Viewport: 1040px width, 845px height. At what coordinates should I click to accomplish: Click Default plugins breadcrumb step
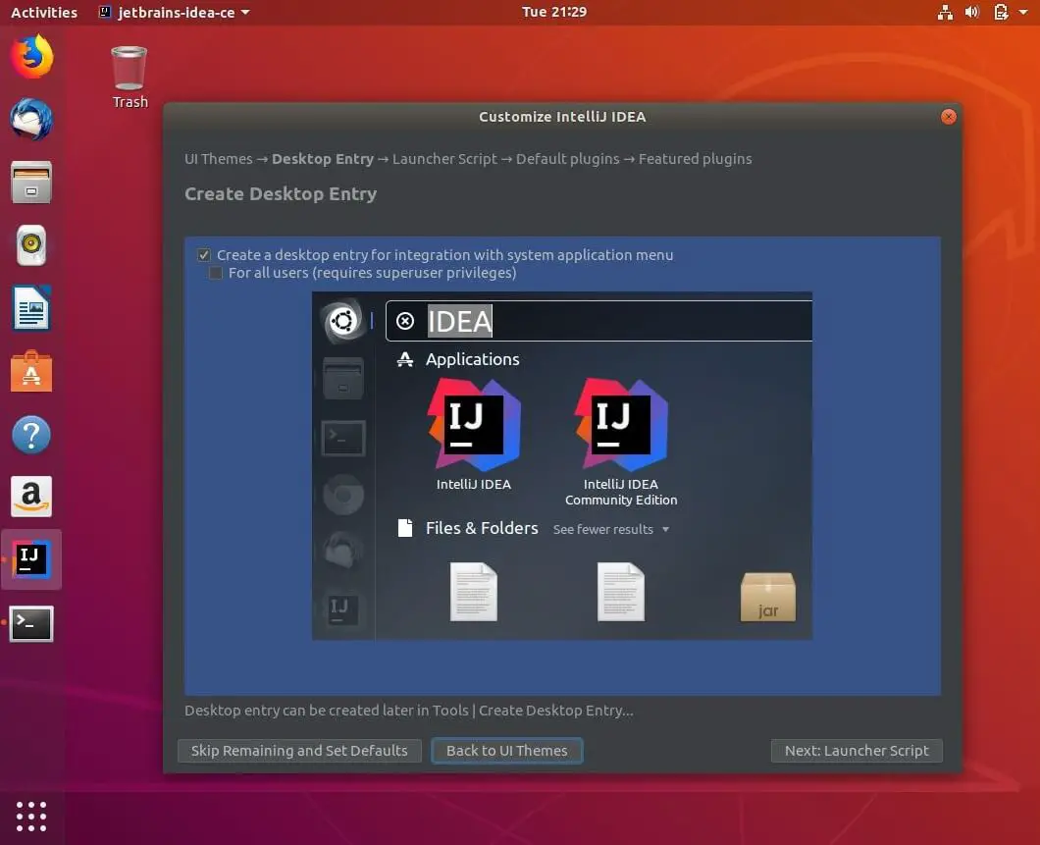pos(568,159)
